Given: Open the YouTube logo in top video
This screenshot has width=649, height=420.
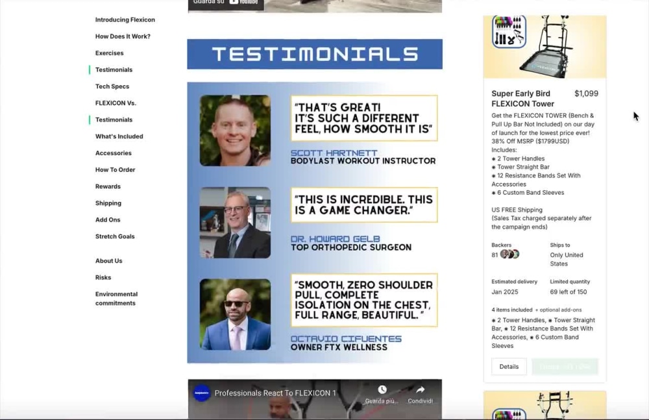Looking at the screenshot, I should [x=243, y=2].
